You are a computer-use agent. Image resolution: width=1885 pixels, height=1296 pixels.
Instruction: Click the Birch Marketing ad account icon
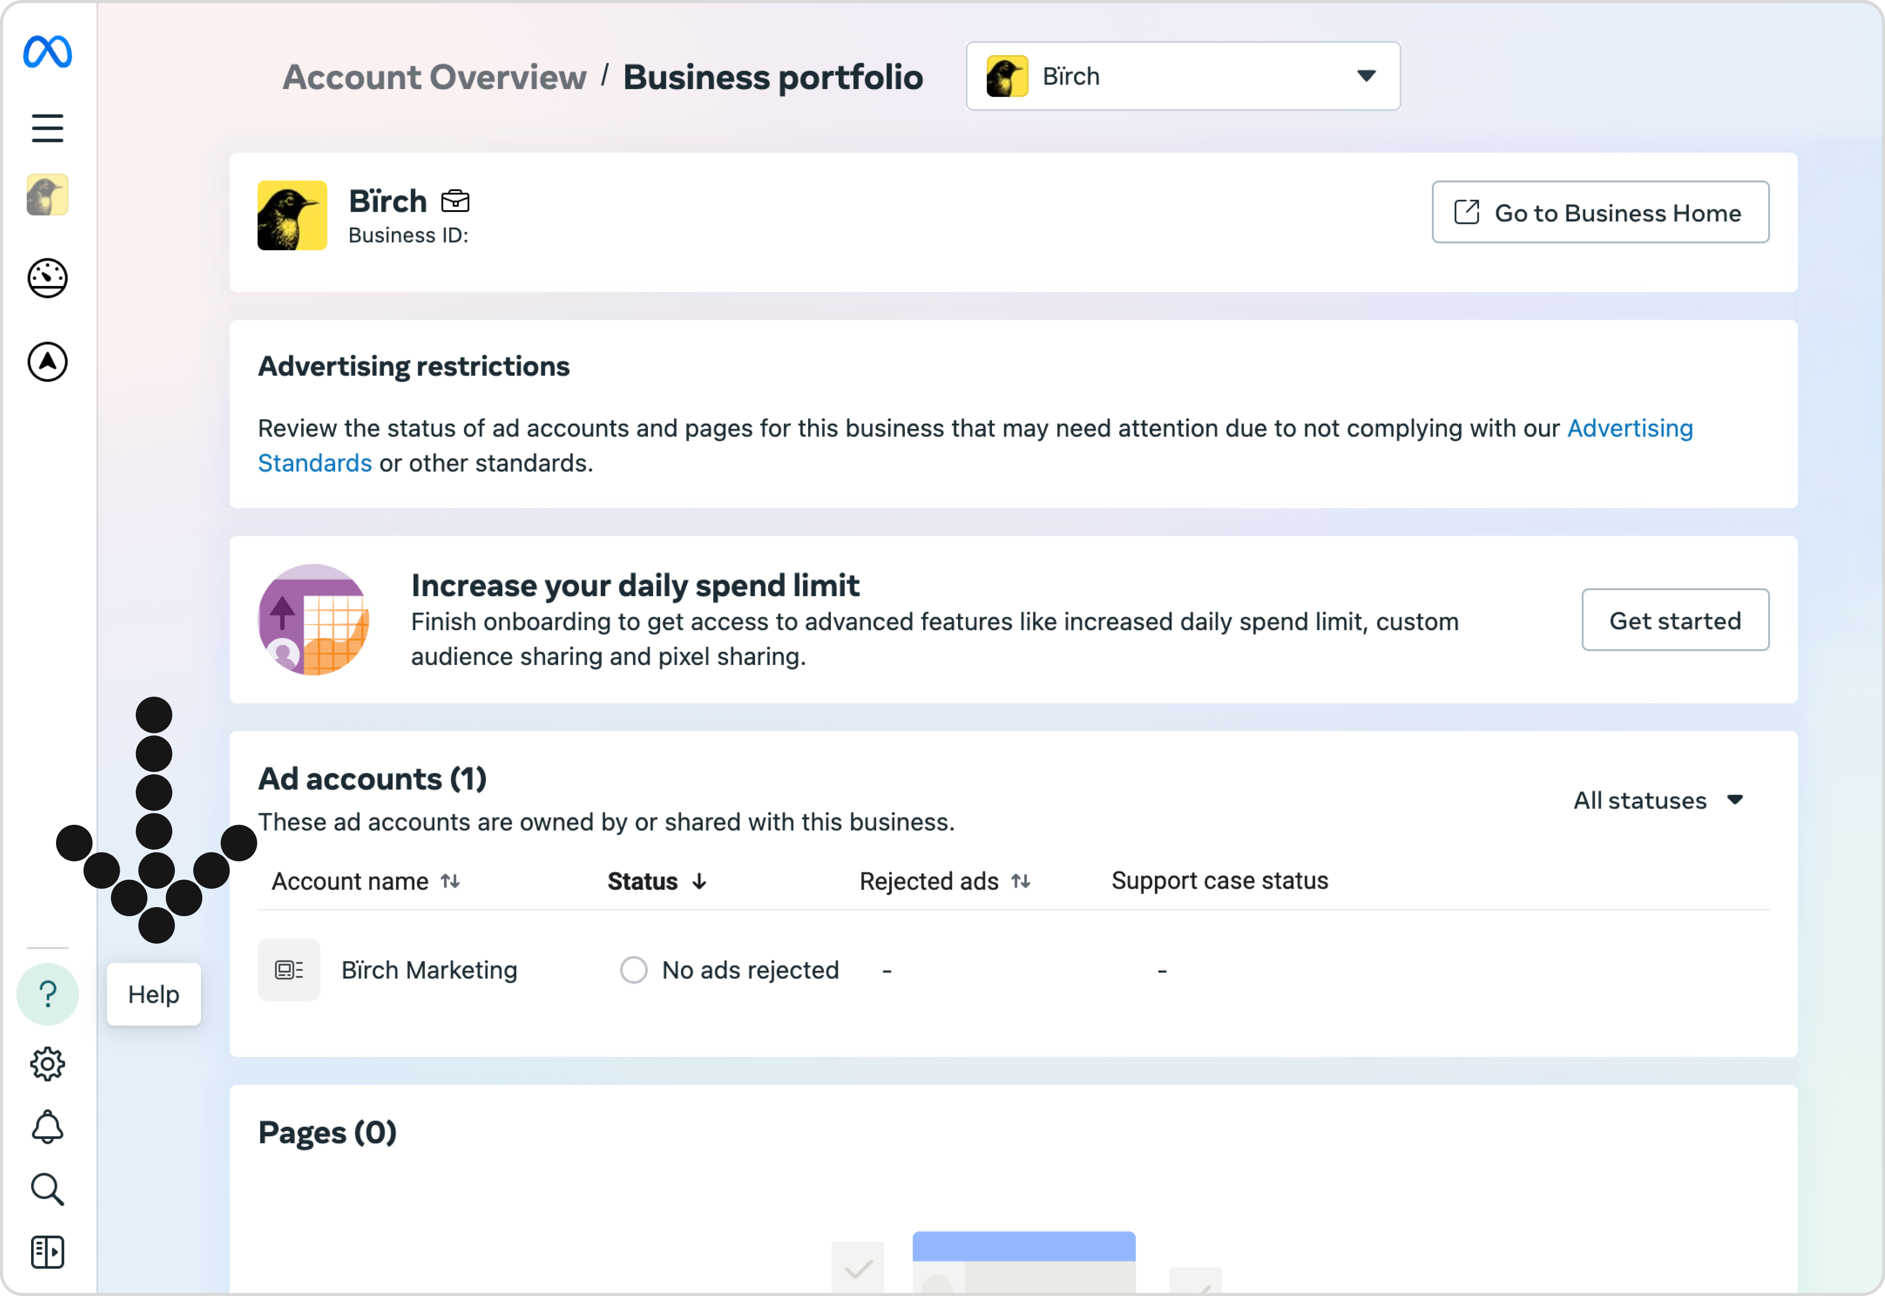point(289,969)
